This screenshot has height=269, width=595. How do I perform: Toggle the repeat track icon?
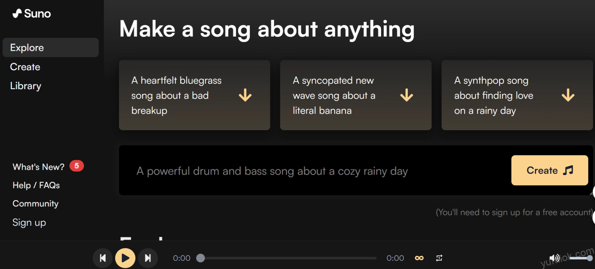coord(439,258)
